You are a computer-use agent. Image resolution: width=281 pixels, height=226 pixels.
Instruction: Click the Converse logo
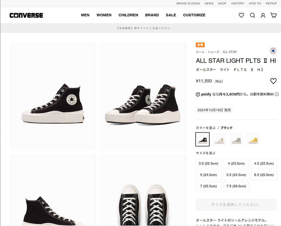tap(26, 15)
